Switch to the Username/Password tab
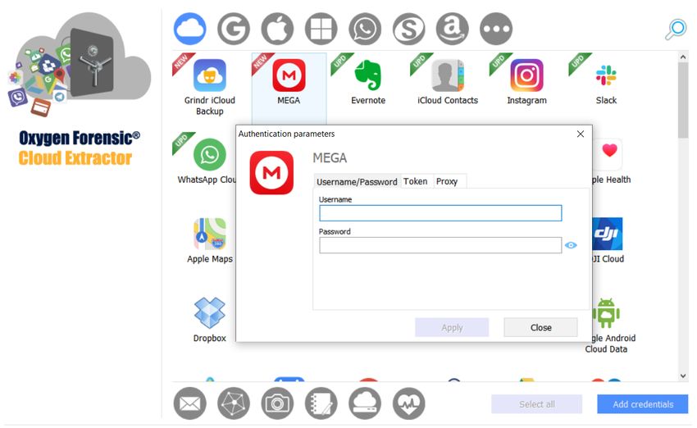The height and width of the screenshot is (428, 697). click(357, 182)
